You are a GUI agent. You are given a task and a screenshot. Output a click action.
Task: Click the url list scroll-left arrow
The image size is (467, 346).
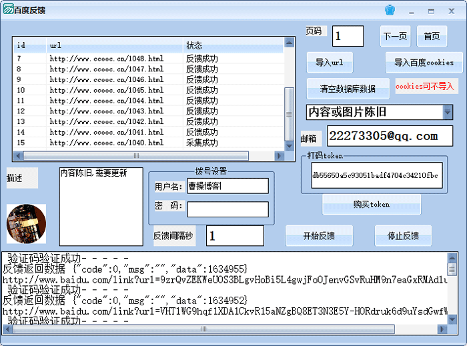(18, 155)
